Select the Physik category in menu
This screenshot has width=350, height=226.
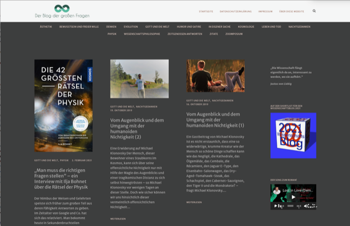click(112, 34)
